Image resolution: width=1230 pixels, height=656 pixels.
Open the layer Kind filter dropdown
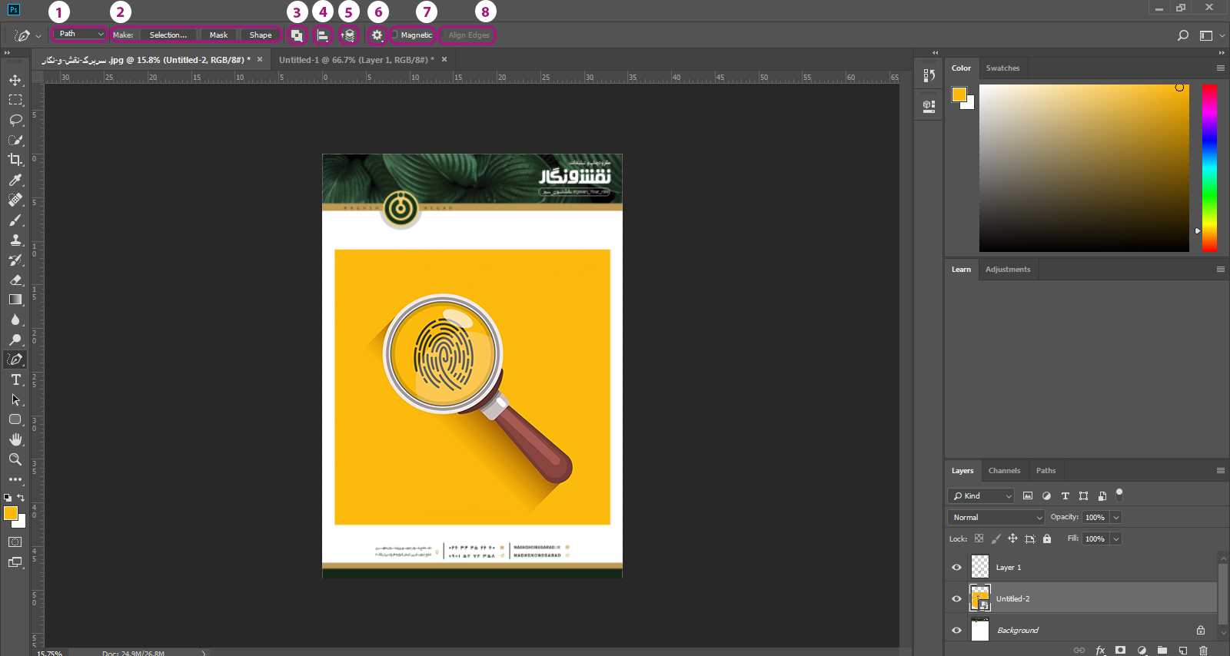point(981,496)
